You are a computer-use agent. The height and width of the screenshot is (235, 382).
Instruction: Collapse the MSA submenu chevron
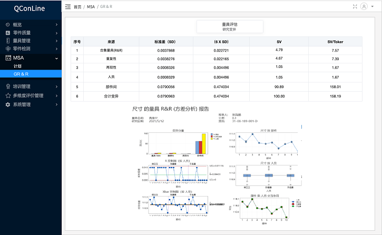click(x=56, y=58)
